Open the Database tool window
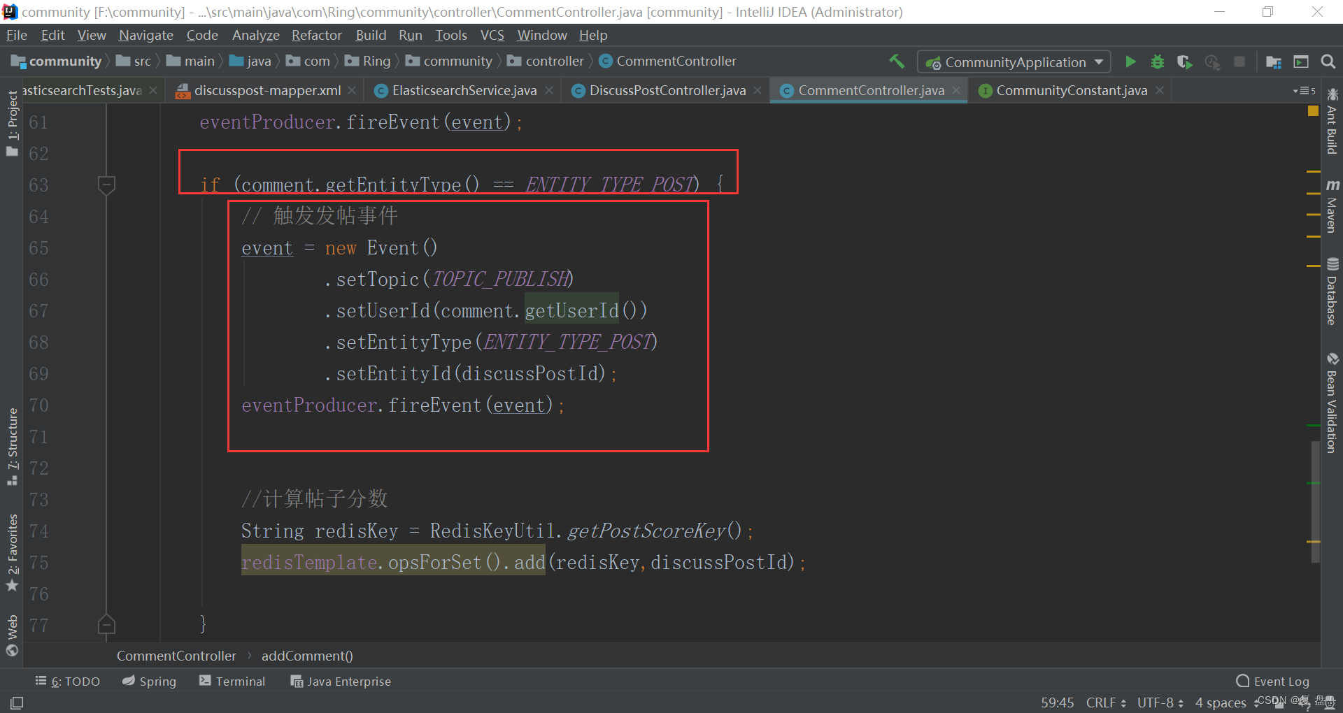The height and width of the screenshot is (713, 1343). 1332,291
